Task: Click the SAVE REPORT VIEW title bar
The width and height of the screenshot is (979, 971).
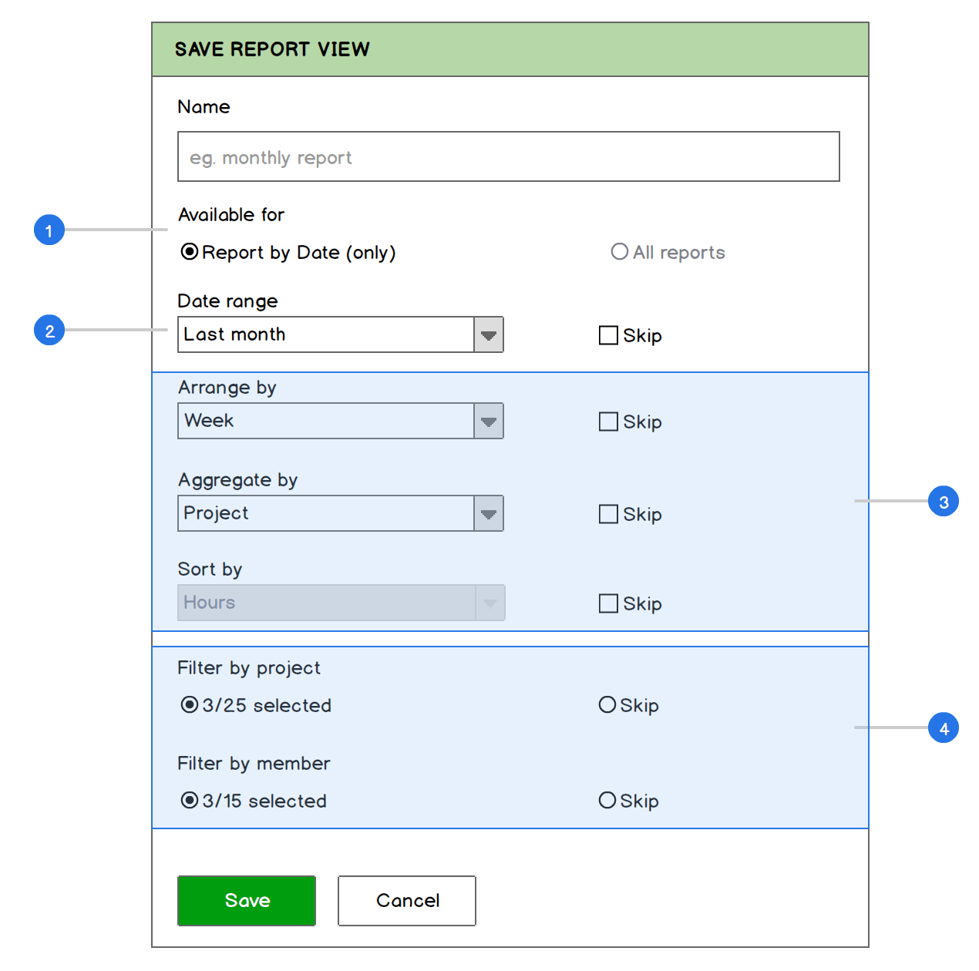Action: [x=509, y=49]
